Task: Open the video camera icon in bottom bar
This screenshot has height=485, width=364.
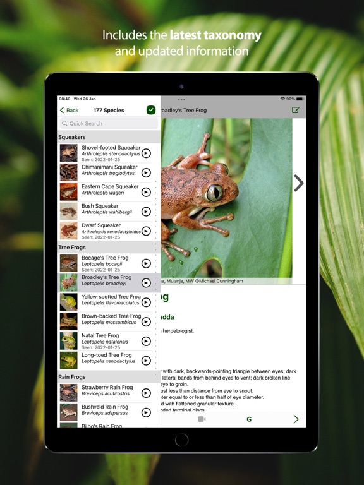Action: click(x=202, y=419)
